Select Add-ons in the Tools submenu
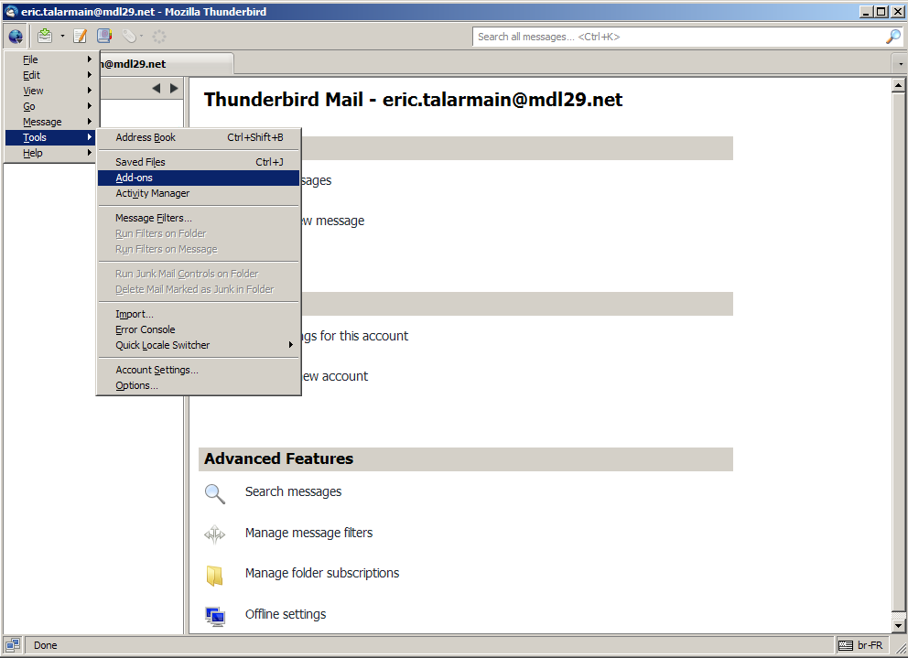The width and height of the screenshot is (908, 658). 199,178
